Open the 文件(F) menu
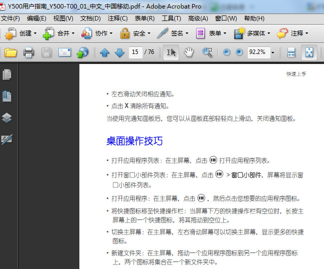 click(10, 18)
